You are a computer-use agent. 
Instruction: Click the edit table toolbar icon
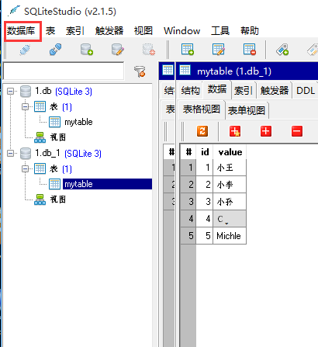pos(219,50)
